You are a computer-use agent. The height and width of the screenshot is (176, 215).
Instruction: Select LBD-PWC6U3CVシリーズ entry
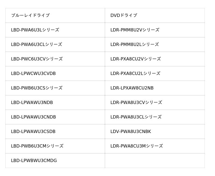pos(55,59)
